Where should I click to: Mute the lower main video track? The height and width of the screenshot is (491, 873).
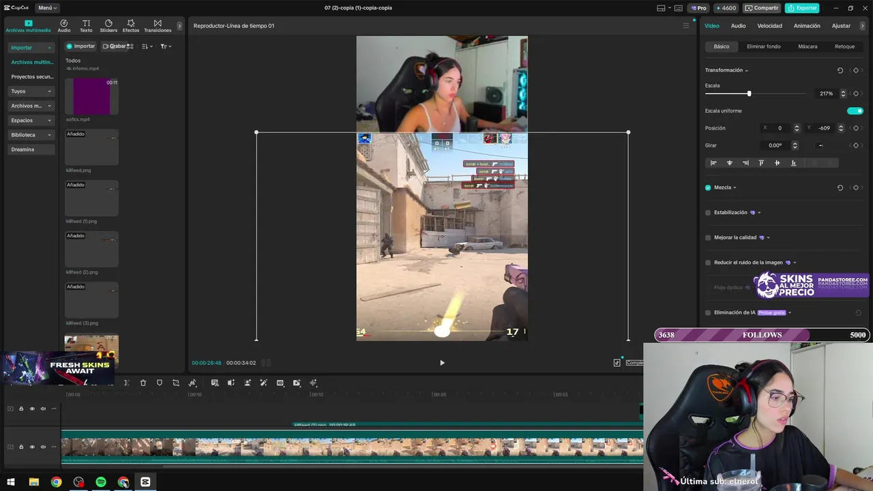[43, 447]
